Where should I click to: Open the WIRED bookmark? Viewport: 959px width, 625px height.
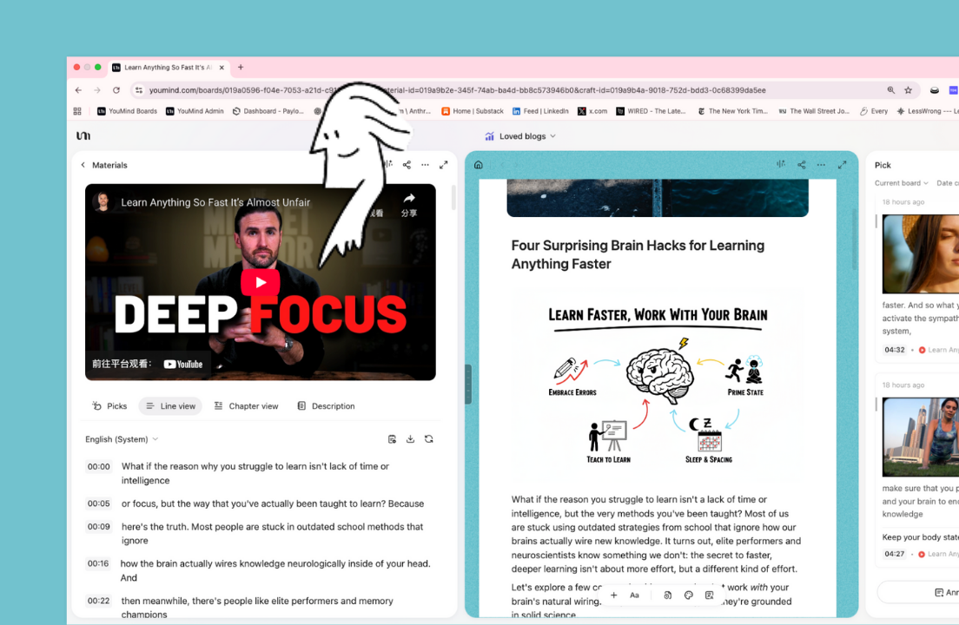point(651,111)
